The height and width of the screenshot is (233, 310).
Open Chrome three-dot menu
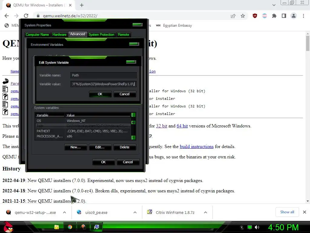(303, 16)
